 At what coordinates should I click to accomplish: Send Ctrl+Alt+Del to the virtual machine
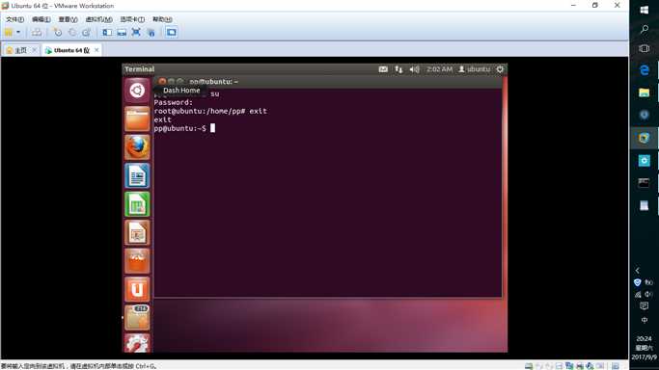pyautogui.click(x=37, y=33)
